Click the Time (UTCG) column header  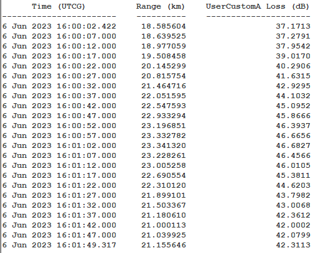point(58,7)
